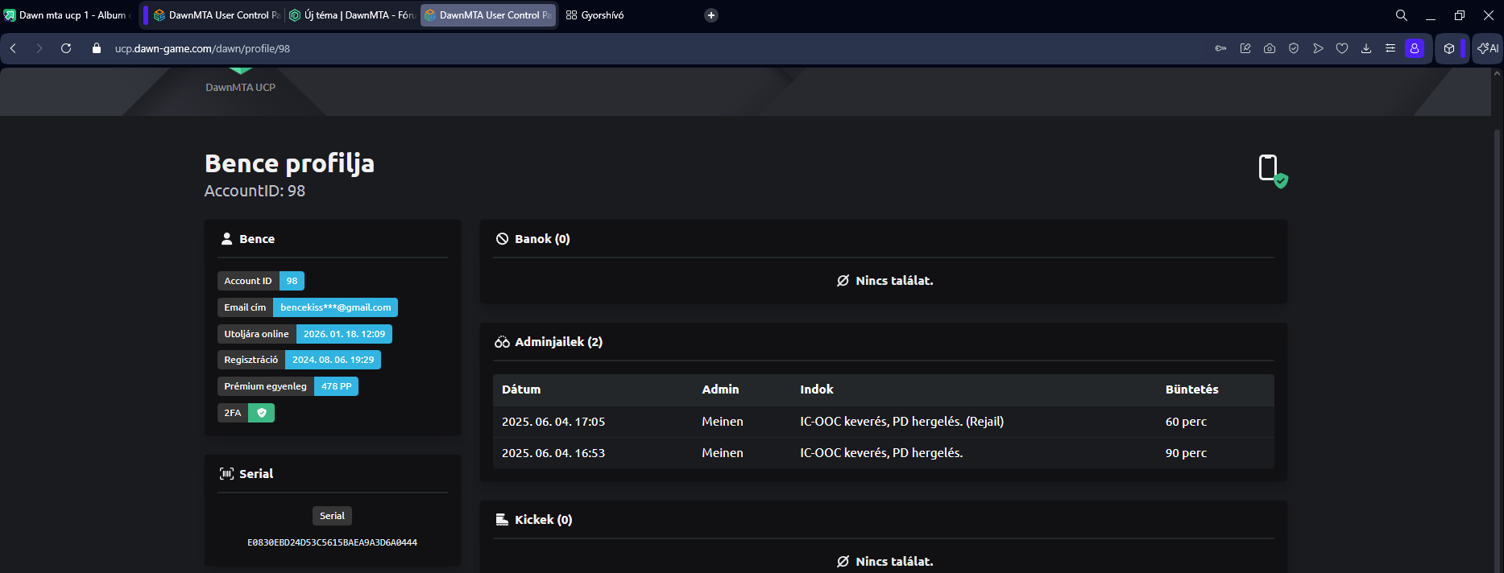The image size is (1504, 573).
Task: Click the shield privacy protection icon
Action: 1294,48
